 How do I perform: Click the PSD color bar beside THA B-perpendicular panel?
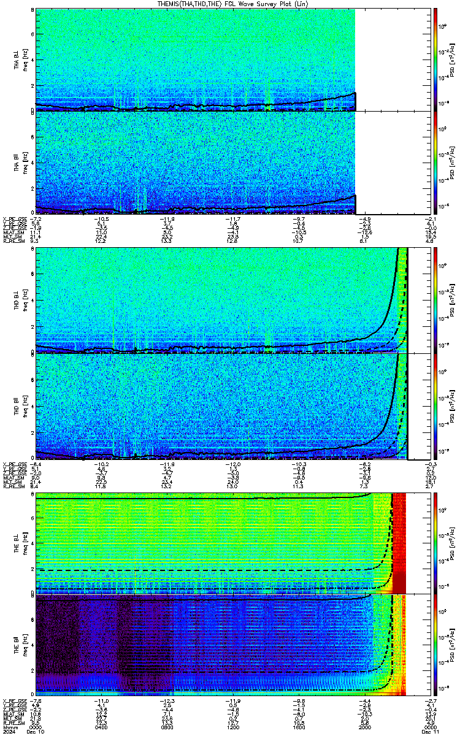click(435, 59)
